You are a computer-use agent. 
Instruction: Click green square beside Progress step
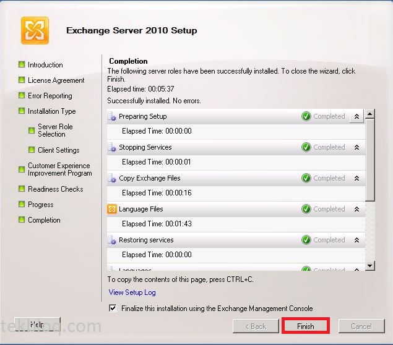point(22,204)
